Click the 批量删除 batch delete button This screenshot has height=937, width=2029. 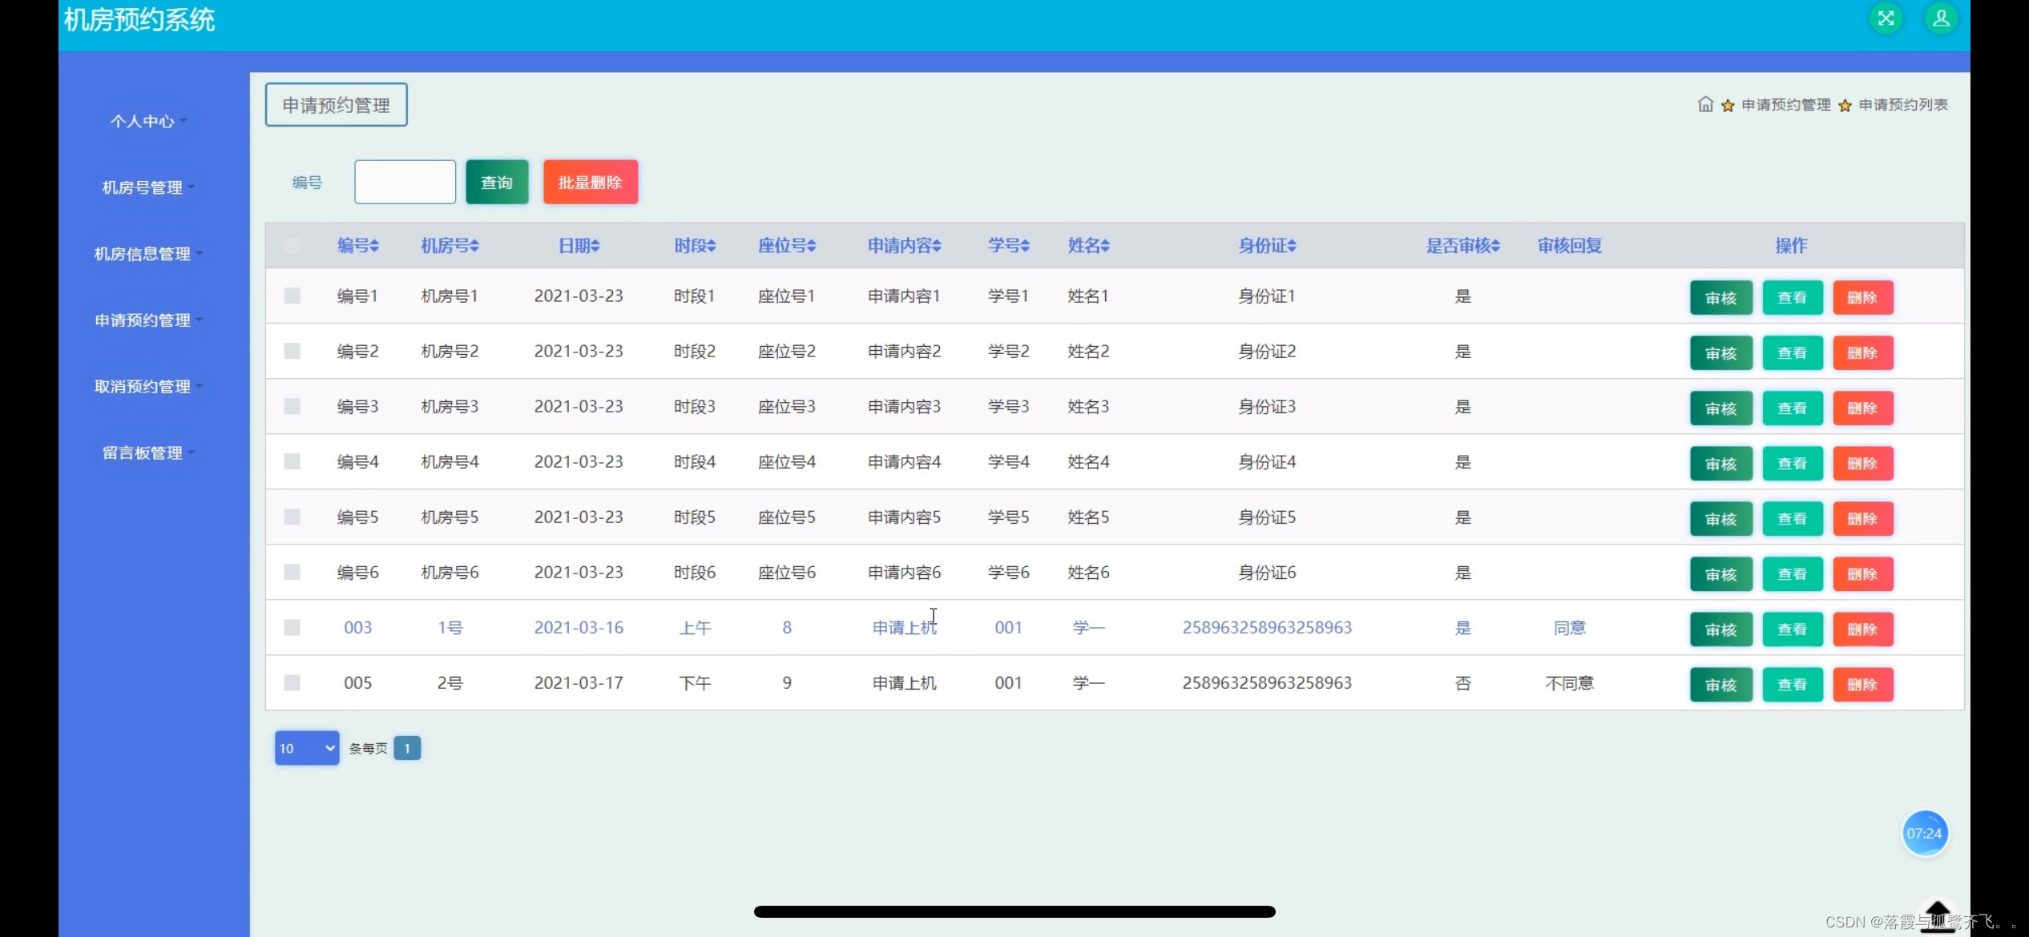(x=591, y=183)
